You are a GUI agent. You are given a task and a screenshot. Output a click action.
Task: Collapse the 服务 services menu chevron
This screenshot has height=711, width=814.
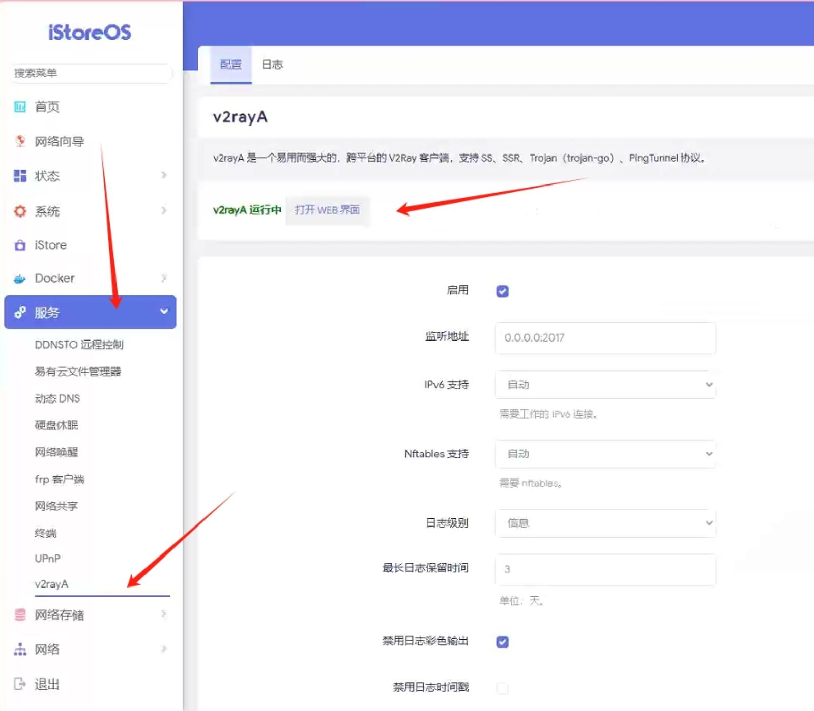pyautogui.click(x=164, y=312)
